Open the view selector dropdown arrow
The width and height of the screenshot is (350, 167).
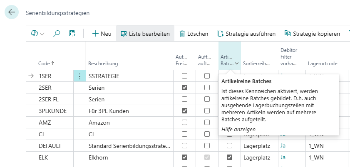[x=42, y=34]
